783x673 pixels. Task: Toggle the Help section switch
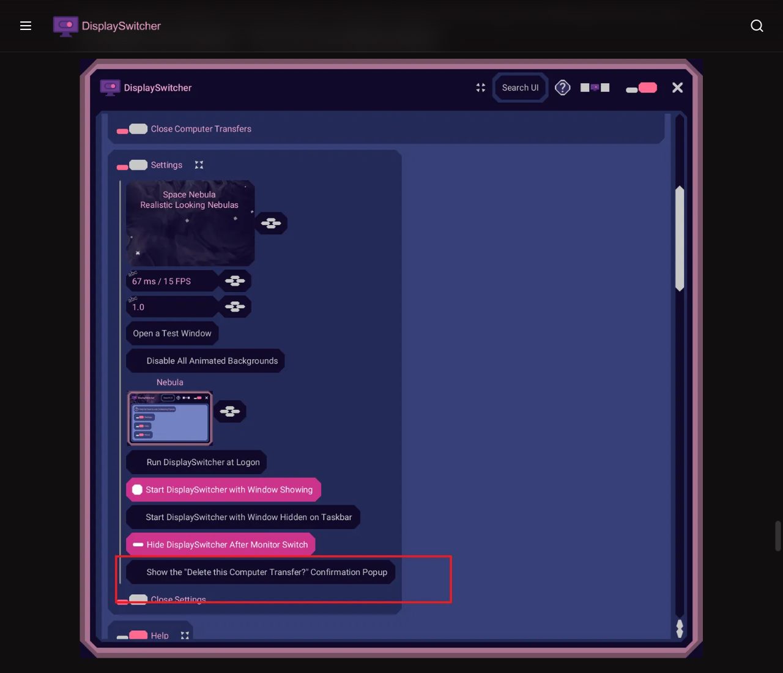pos(132,635)
